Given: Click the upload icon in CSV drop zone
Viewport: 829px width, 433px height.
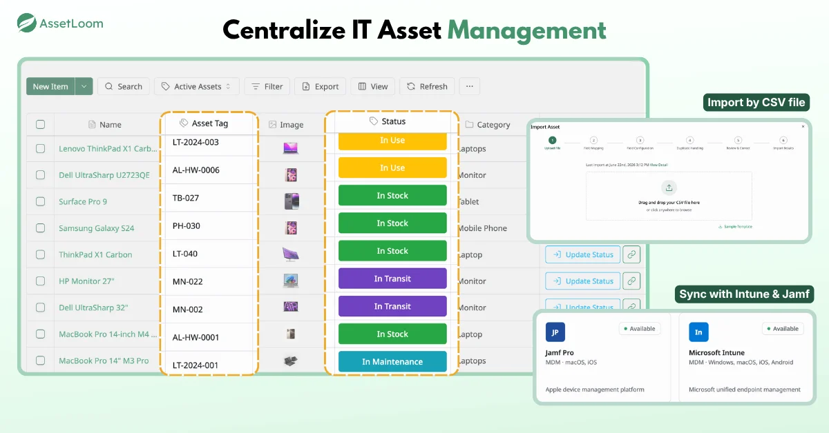Looking at the screenshot, I should point(669,188).
